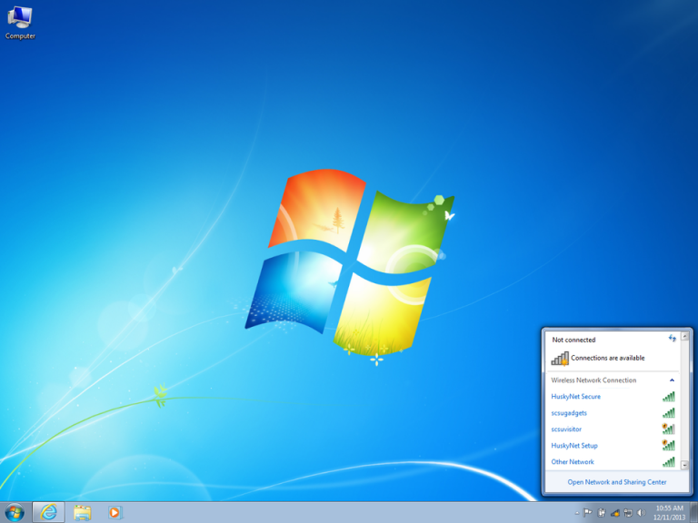
Task: Launch Internet Explorer from the taskbar
Action: 48,512
